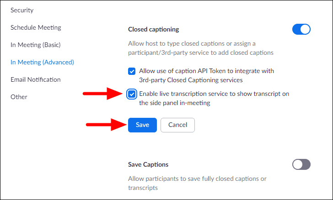Viewport: 333px width, 200px height.
Task: Turn off the Closed captioning toggle
Action: 301,30
